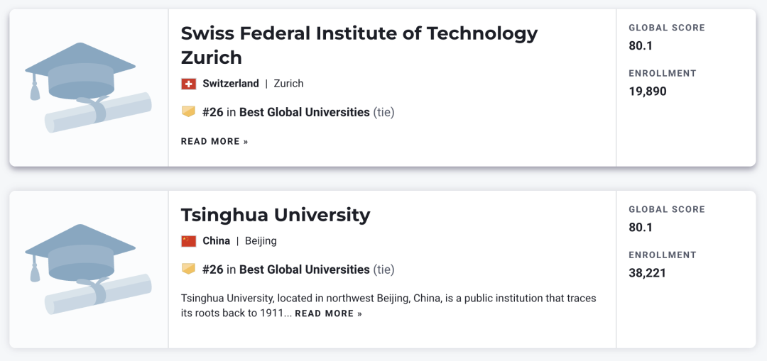Click the Beijing city label
The height and width of the screenshot is (361, 767).
[x=261, y=241]
